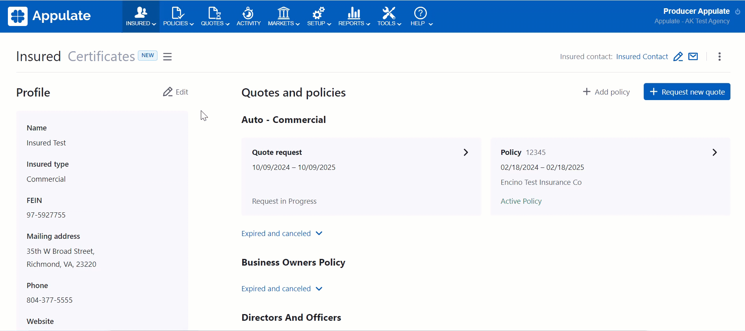Open the Tools menu

(389, 17)
